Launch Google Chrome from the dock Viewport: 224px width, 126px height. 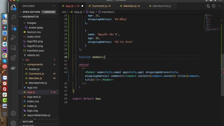(5, 55)
